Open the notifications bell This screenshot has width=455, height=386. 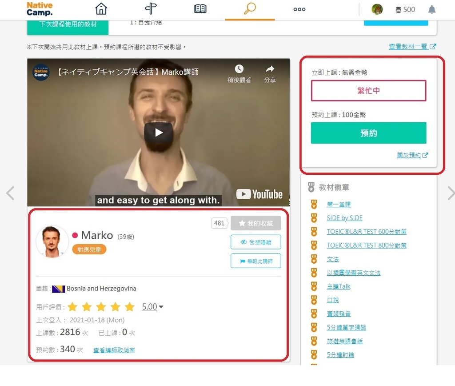(432, 10)
